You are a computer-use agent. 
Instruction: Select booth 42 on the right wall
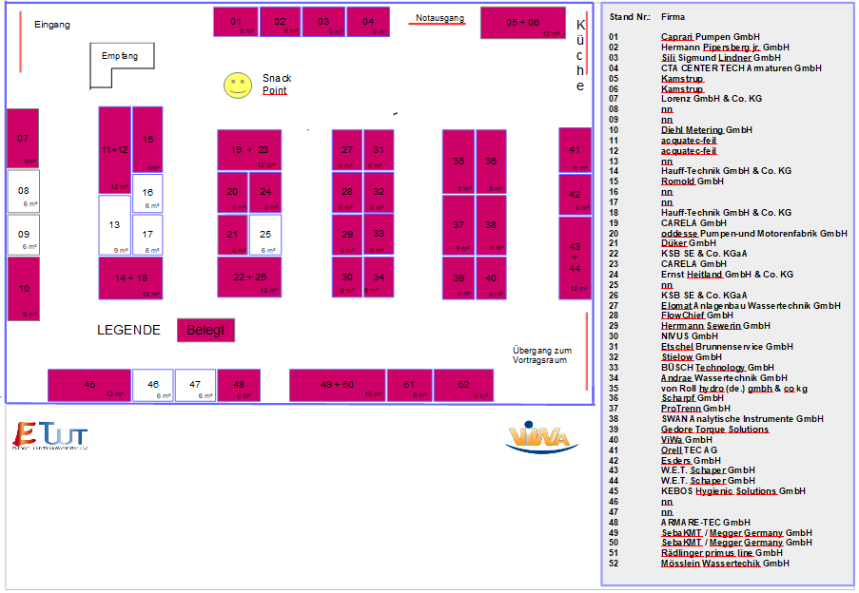click(575, 195)
